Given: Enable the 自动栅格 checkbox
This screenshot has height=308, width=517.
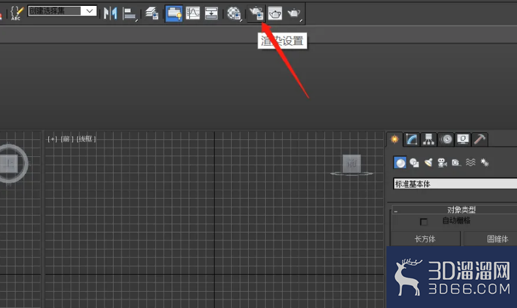Looking at the screenshot, I should pos(424,222).
